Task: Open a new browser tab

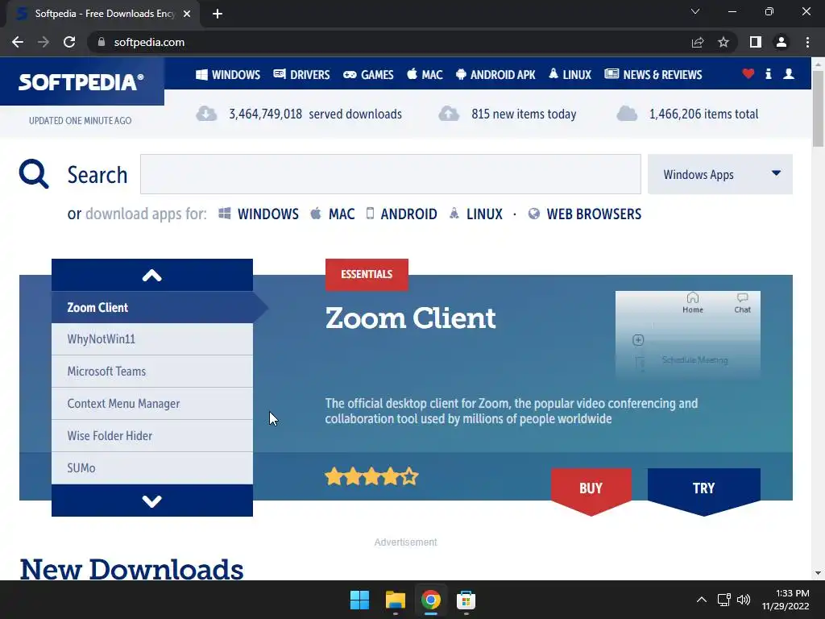Action: 218,14
